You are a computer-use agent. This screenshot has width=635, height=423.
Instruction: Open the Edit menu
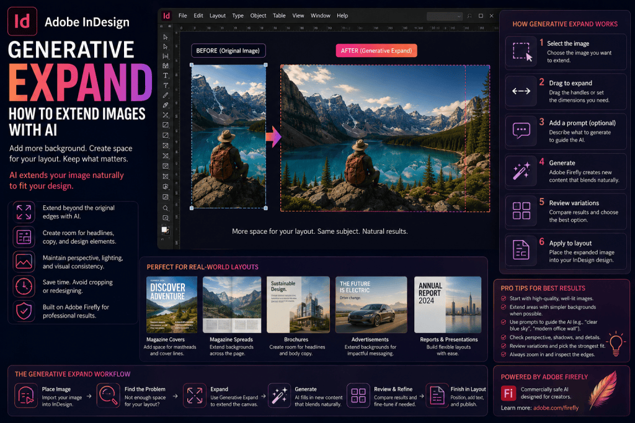pos(198,16)
